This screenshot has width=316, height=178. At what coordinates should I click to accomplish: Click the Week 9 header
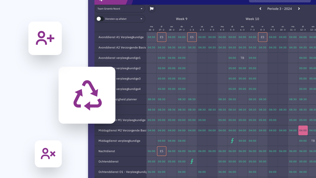click(181, 19)
